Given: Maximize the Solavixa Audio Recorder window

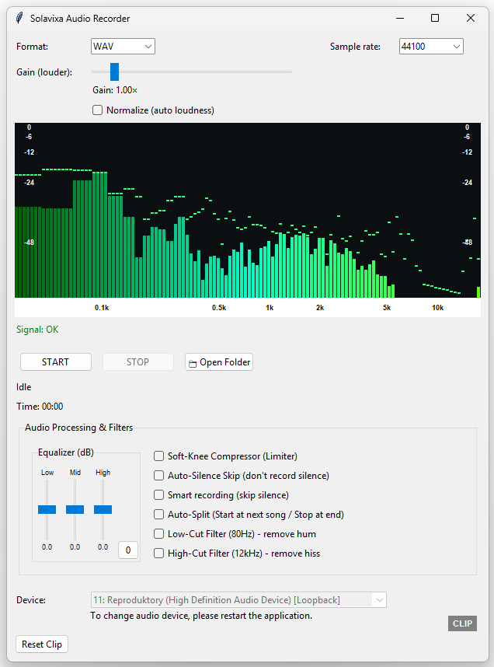Looking at the screenshot, I should click(x=435, y=19).
